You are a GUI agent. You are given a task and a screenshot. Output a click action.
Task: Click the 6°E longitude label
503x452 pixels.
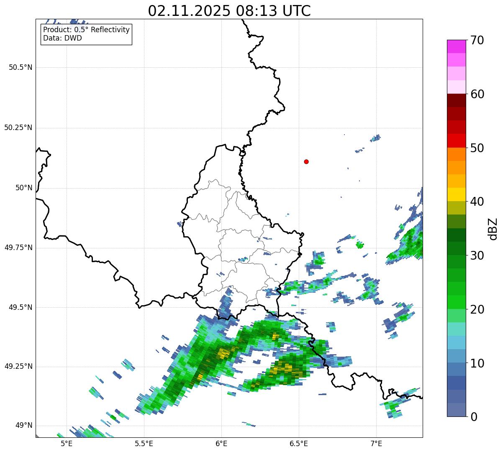pyautogui.click(x=221, y=443)
